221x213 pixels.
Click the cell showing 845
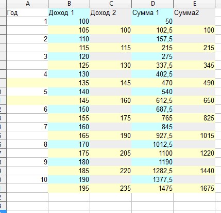coord(152,127)
